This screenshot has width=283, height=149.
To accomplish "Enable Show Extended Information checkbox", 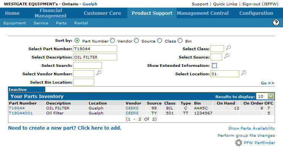I will tap(214, 65).
